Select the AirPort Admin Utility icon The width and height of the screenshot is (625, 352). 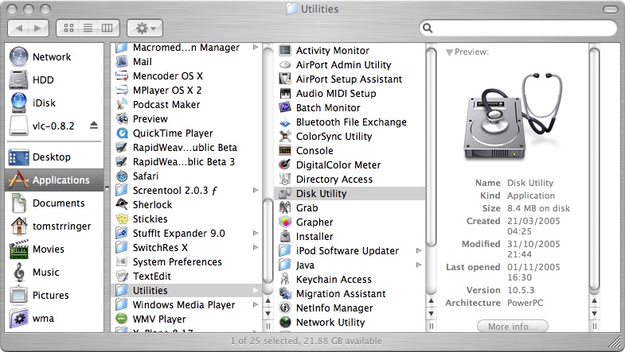[x=285, y=65]
